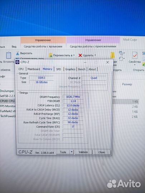Click the CPU-Z logo icon in title bar
145x193 pixels.
[18, 62]
